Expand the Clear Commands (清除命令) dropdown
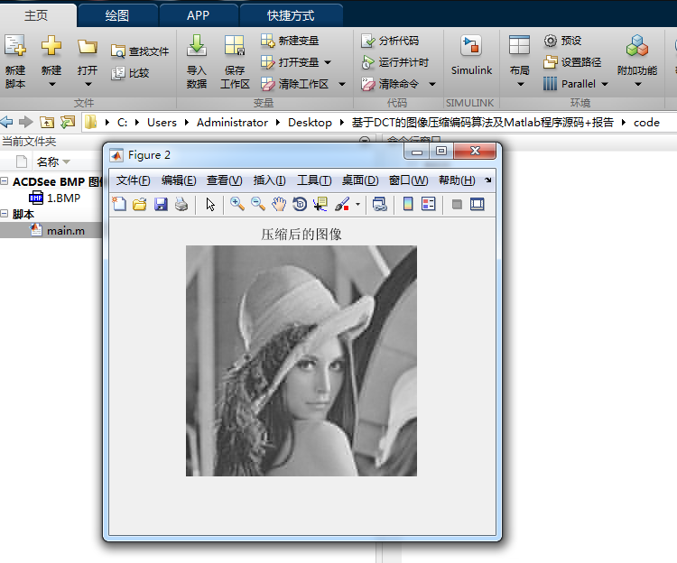 432,84
